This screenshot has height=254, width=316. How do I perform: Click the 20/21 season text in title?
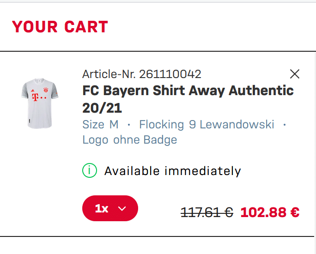(102, 108)
